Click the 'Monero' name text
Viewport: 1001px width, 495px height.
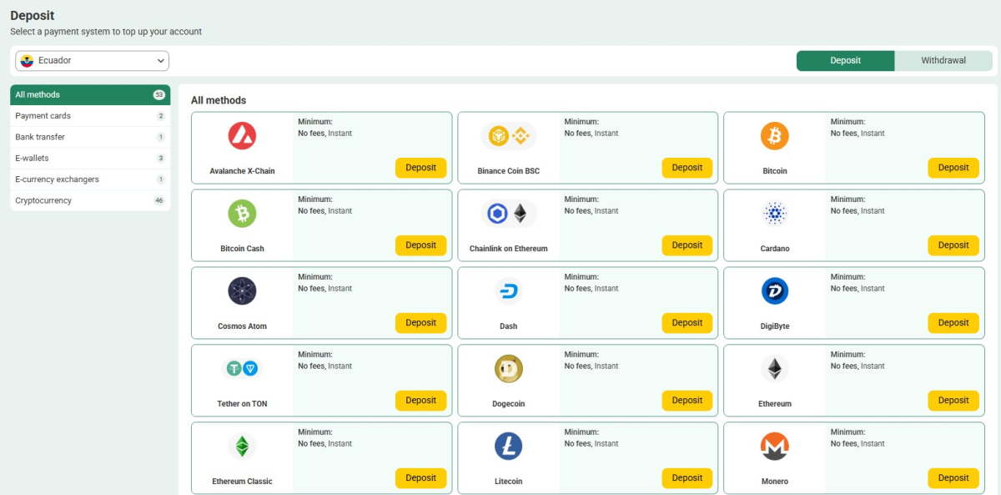pos(775,482)
